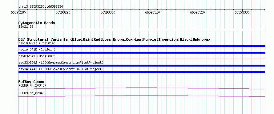Open variant label nsv1037217 (Coe2014)
Viewport: 274px width, 114px height.
tap(37, 43)
